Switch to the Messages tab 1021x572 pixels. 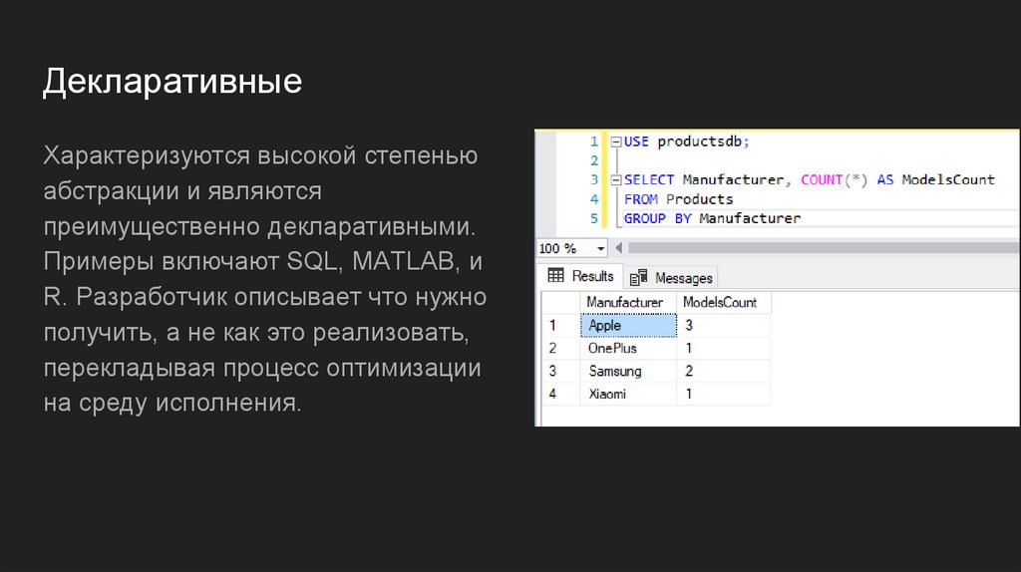(x=671, y=278)
